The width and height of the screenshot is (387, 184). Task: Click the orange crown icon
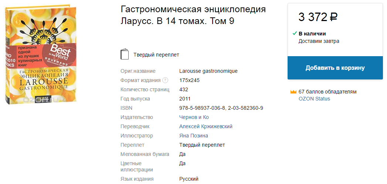tap(293, 92)
